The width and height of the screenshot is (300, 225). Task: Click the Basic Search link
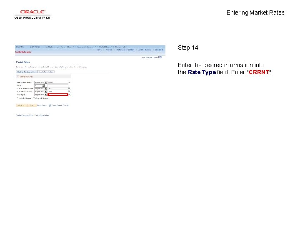click(42, 105)
